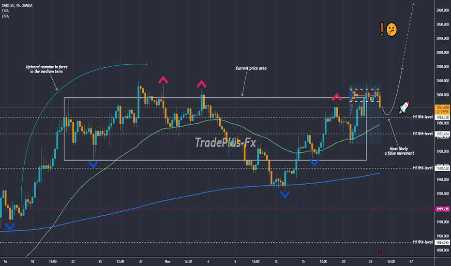Image resolution: width=451 pixels, height=266 pixels.
Task: Click the thinking face emoji
Action: click(x=391, y=30)
